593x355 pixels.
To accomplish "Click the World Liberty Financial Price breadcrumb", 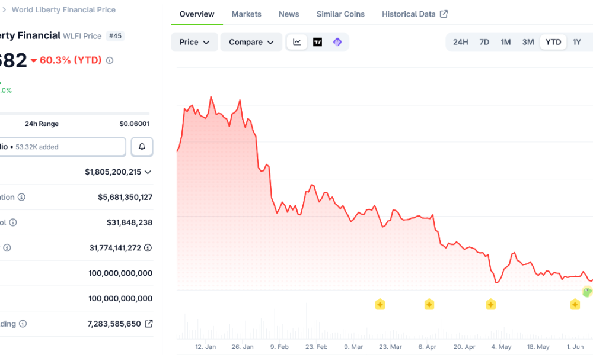I will pos(63,10).
